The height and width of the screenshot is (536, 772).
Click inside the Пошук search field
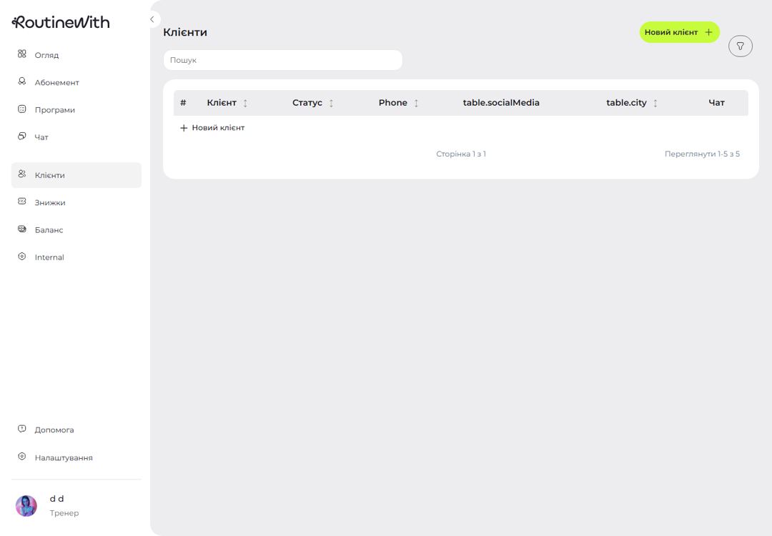click(282, 60)
